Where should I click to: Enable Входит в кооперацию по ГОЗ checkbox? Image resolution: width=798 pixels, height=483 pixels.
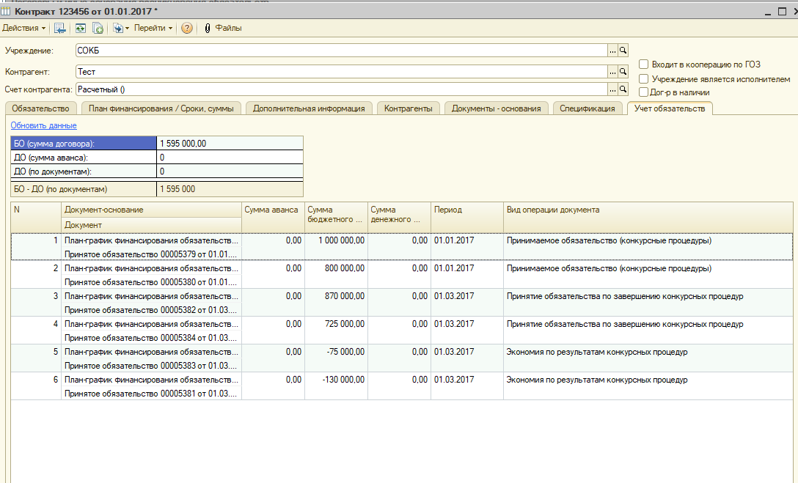(643, 64)
